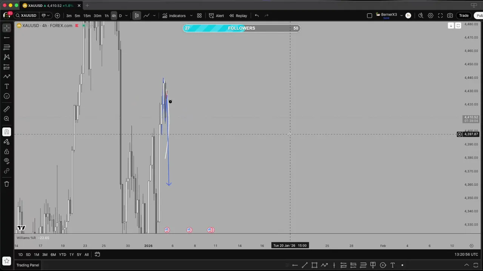Open the user profile avatar menu
The width and height of the screenshot is (483, 271).
click(x=6, y=15)
